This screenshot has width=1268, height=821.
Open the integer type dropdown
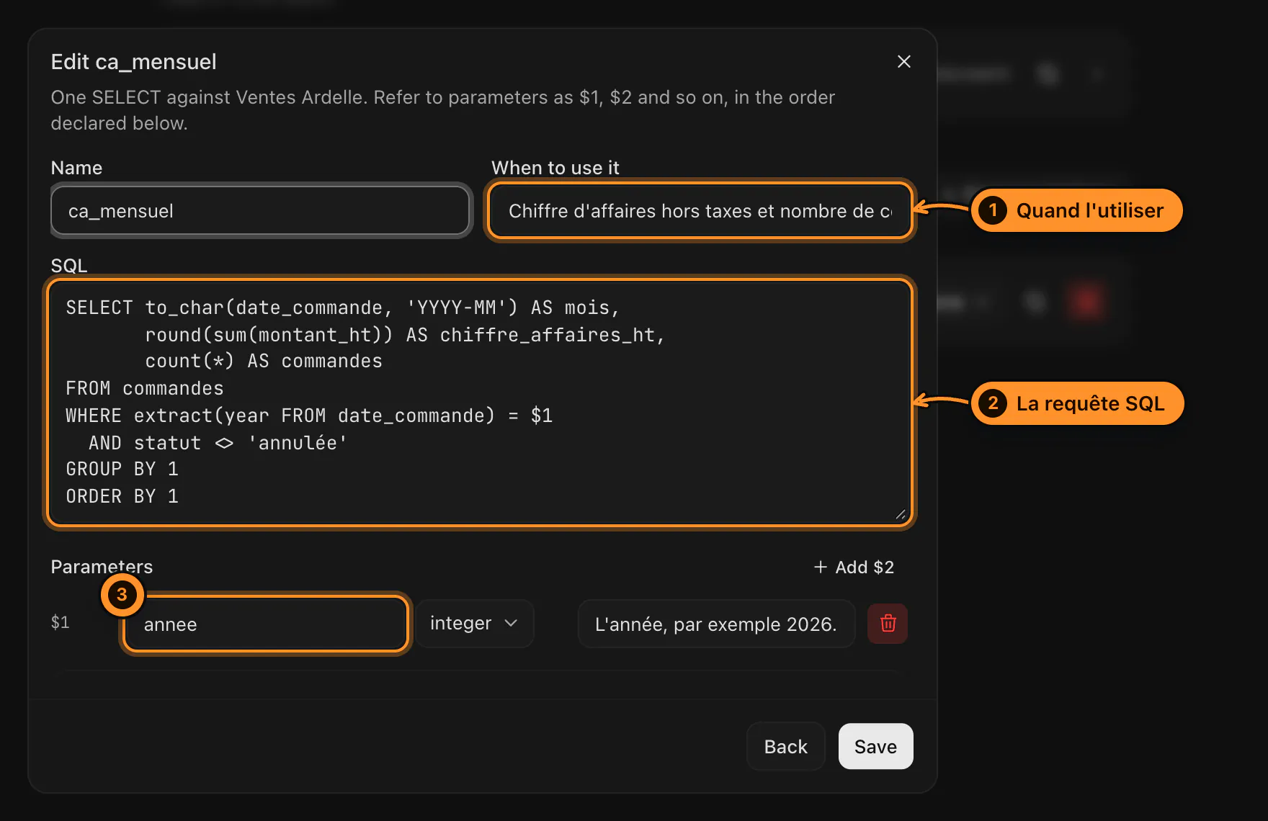[x=474, y=624]
